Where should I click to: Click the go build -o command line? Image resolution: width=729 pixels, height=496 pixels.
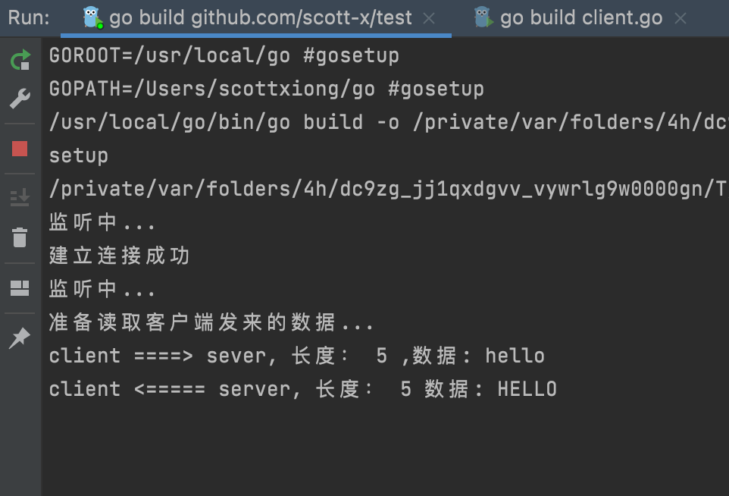[389, 122]
